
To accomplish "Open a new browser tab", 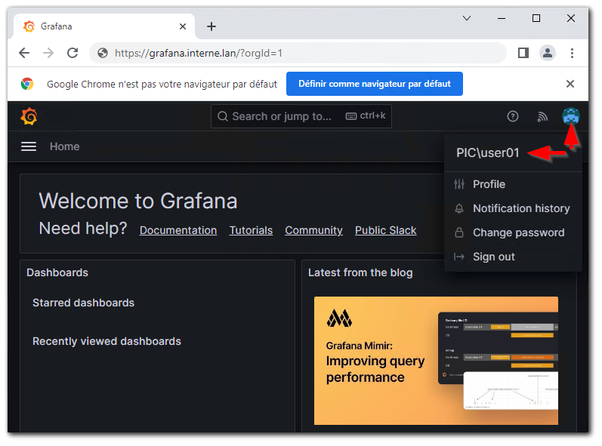I will click(x=211, y=26).
